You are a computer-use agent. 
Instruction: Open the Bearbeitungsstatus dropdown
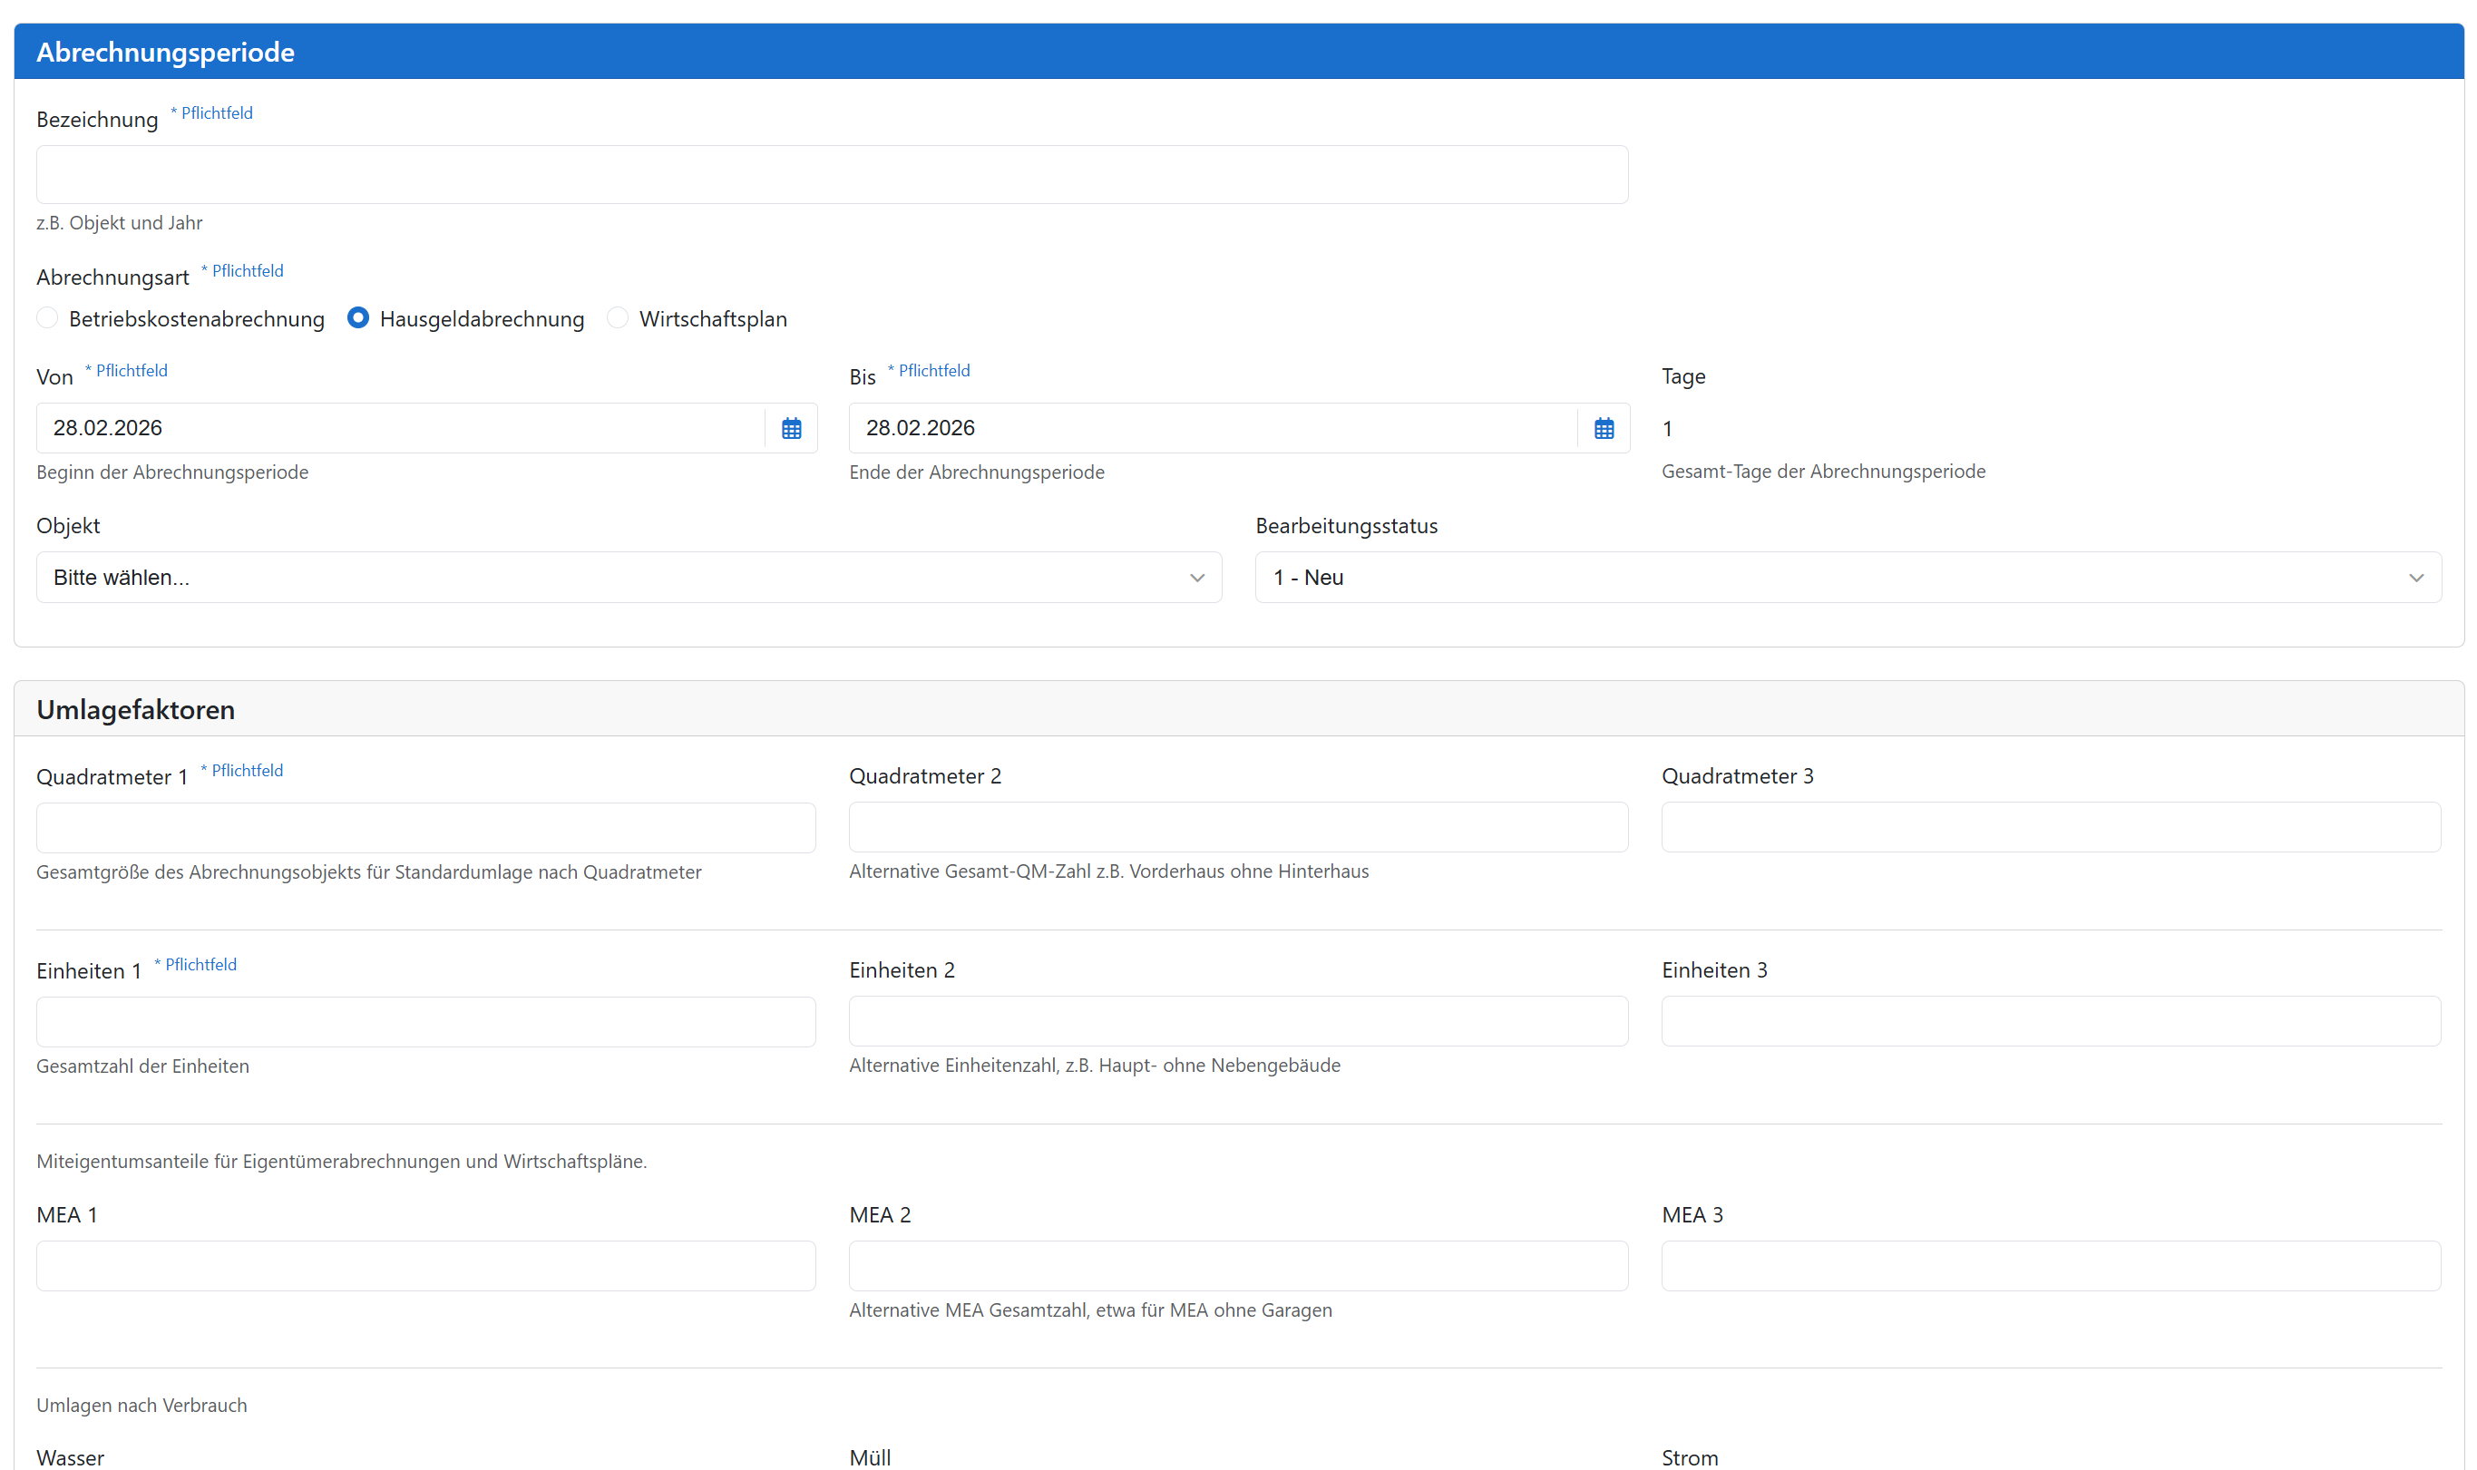click(1848, 578)
